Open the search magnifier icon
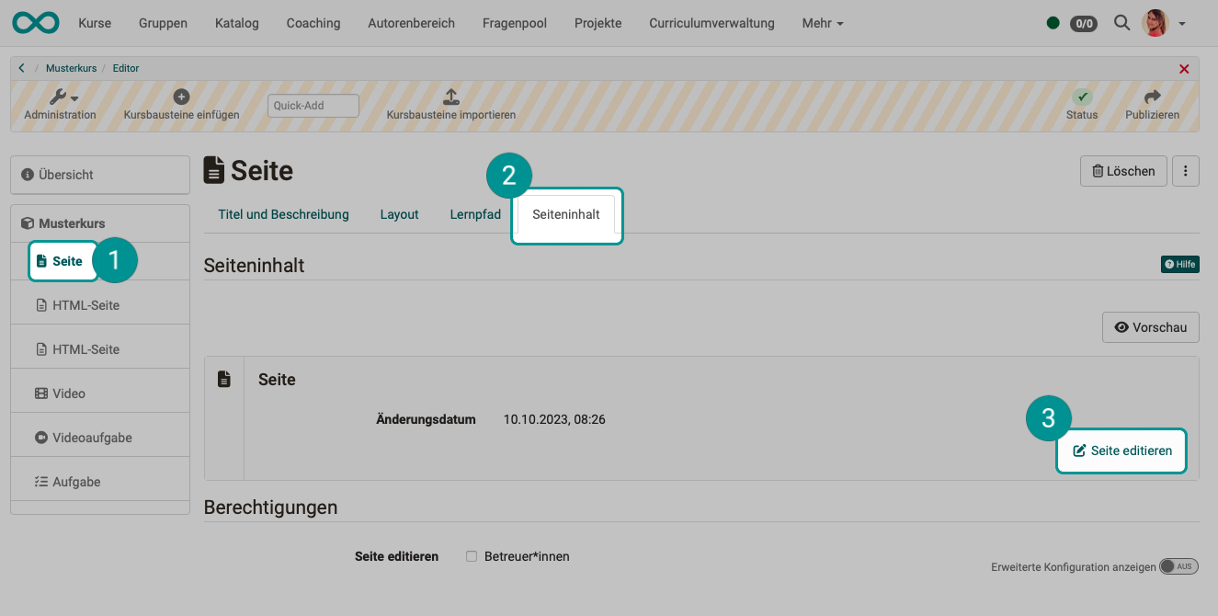The height and width of the screenshot is (616, 1218). point(1121,23)
